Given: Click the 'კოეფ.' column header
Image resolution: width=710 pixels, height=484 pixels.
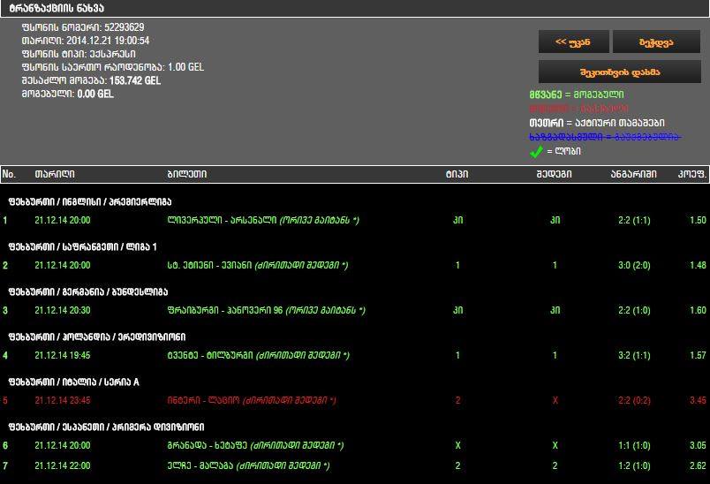Looking at the screenshot, I should coord(692,174).
